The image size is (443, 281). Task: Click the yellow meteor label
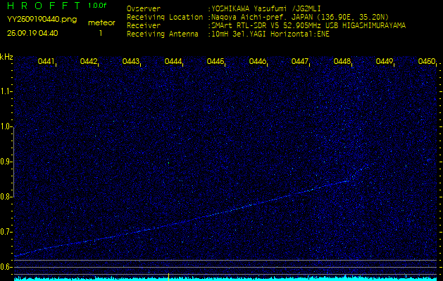[101, 22]
